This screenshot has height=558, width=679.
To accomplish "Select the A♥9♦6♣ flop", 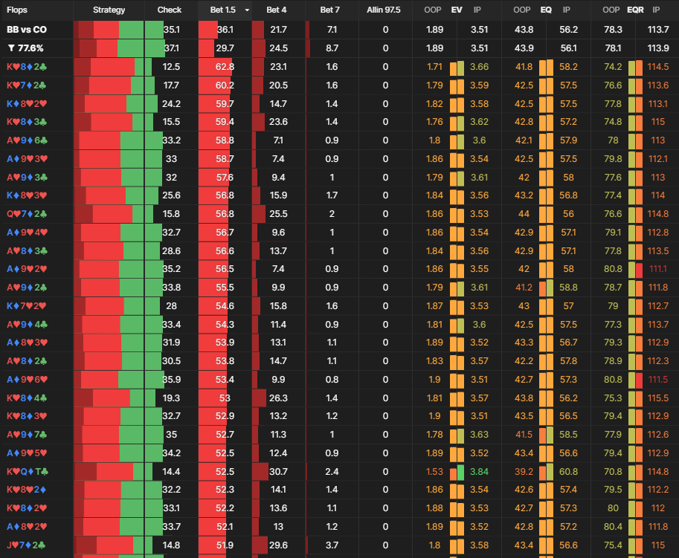I will (x=27, y=140).
